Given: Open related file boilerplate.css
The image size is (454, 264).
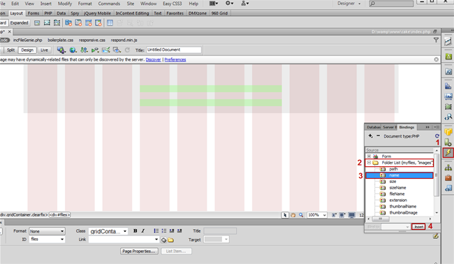Looking at the screenshot, I should (61, 40).
